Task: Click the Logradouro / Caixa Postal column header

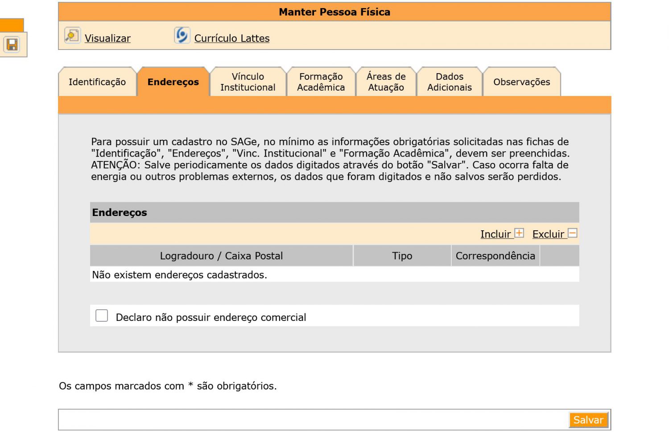Action: [x=221, y=256]
